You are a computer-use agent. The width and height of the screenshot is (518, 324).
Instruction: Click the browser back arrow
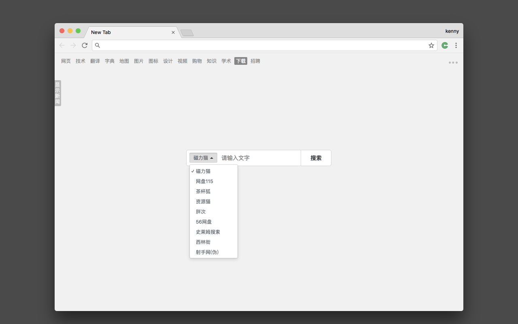pyautogui.click(x=62, y=45)
